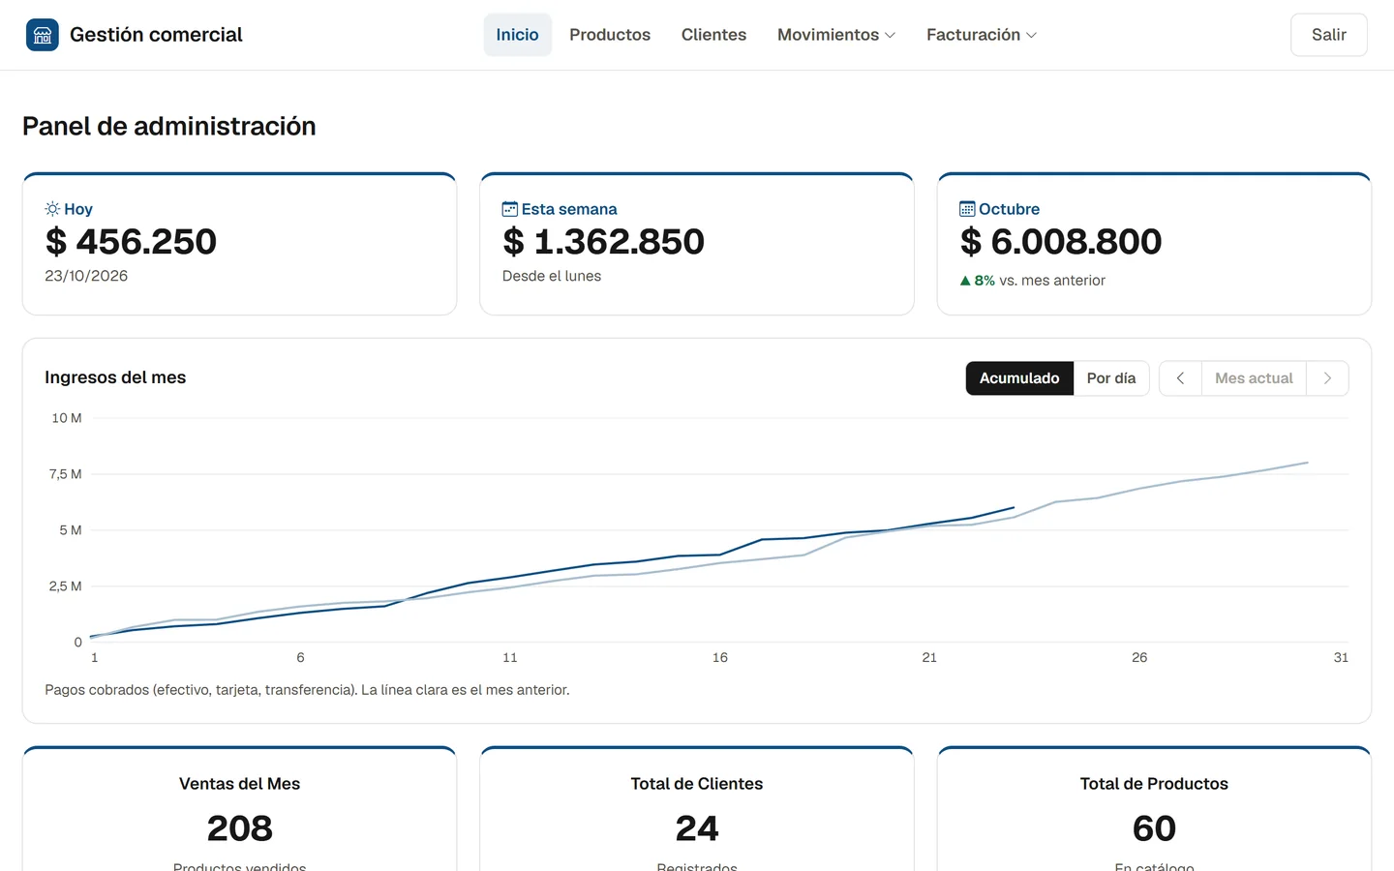1394x871 pixels.
Task: Click the sun icon beside Hoy
Action: click(52, 209)
